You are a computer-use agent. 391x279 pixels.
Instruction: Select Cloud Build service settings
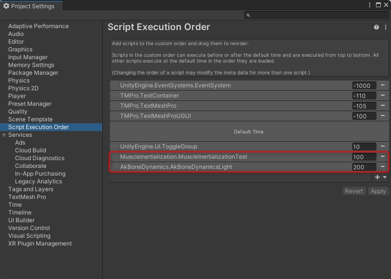click(31, 150)
